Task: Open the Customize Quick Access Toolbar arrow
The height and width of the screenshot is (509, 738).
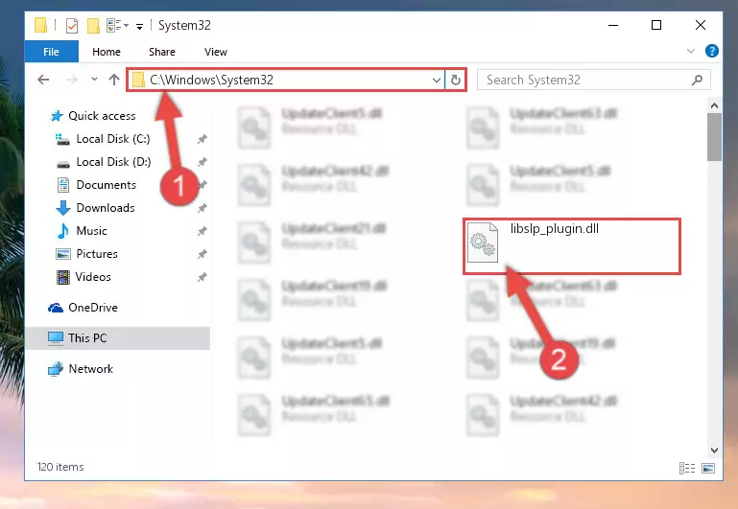Action: click(139, 26)
